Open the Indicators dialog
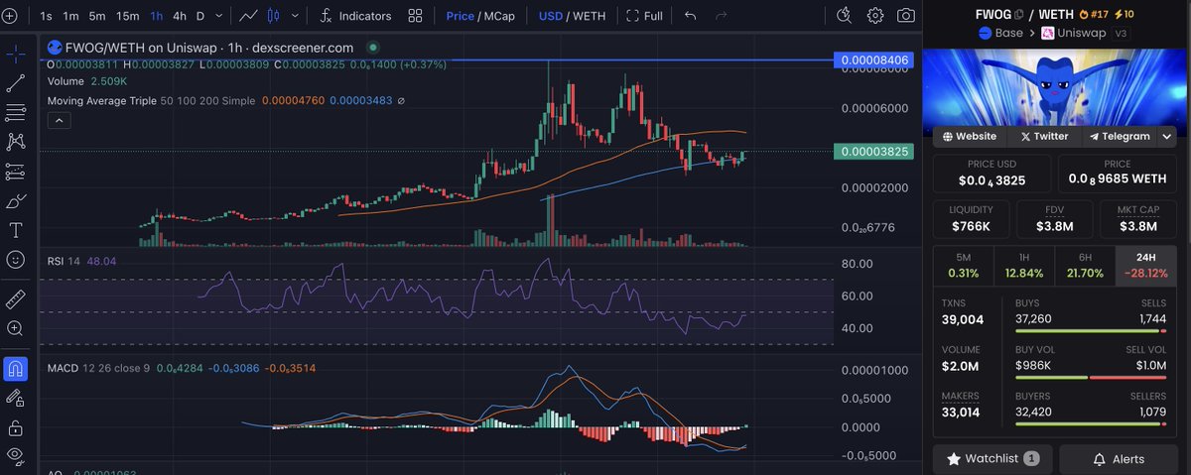This screenshot has width=1191, height=475. click(x=356, y=16)
